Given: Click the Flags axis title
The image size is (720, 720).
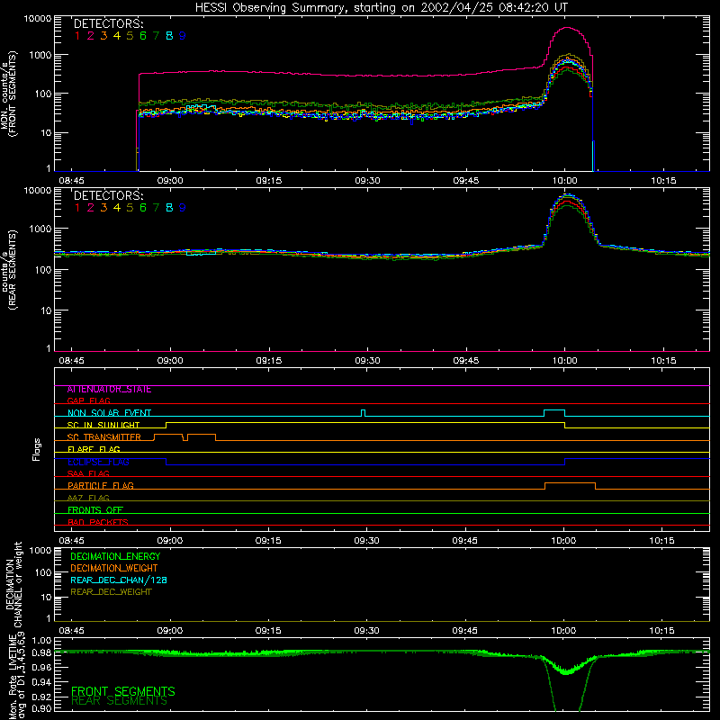Looking at the screenshot, I should [37, 449].
